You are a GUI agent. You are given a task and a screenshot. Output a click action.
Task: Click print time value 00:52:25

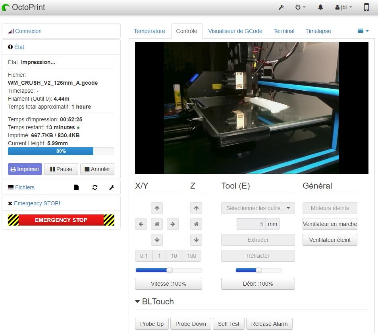coord(71,119)
